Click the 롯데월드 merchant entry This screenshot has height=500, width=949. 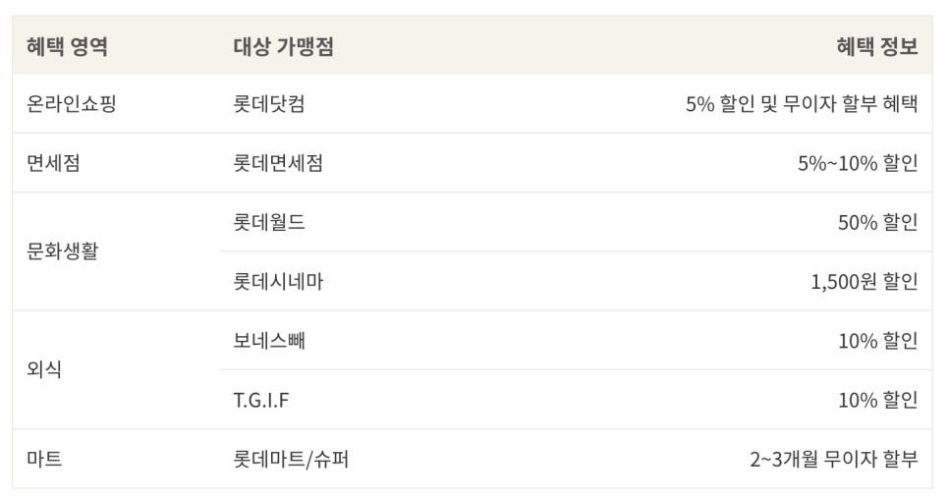[x=269, y=222]
